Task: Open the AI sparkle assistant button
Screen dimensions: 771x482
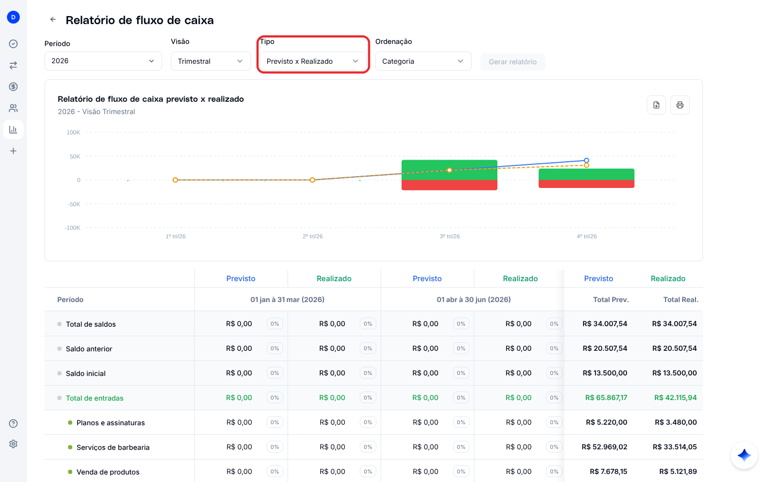Action: 744,455
